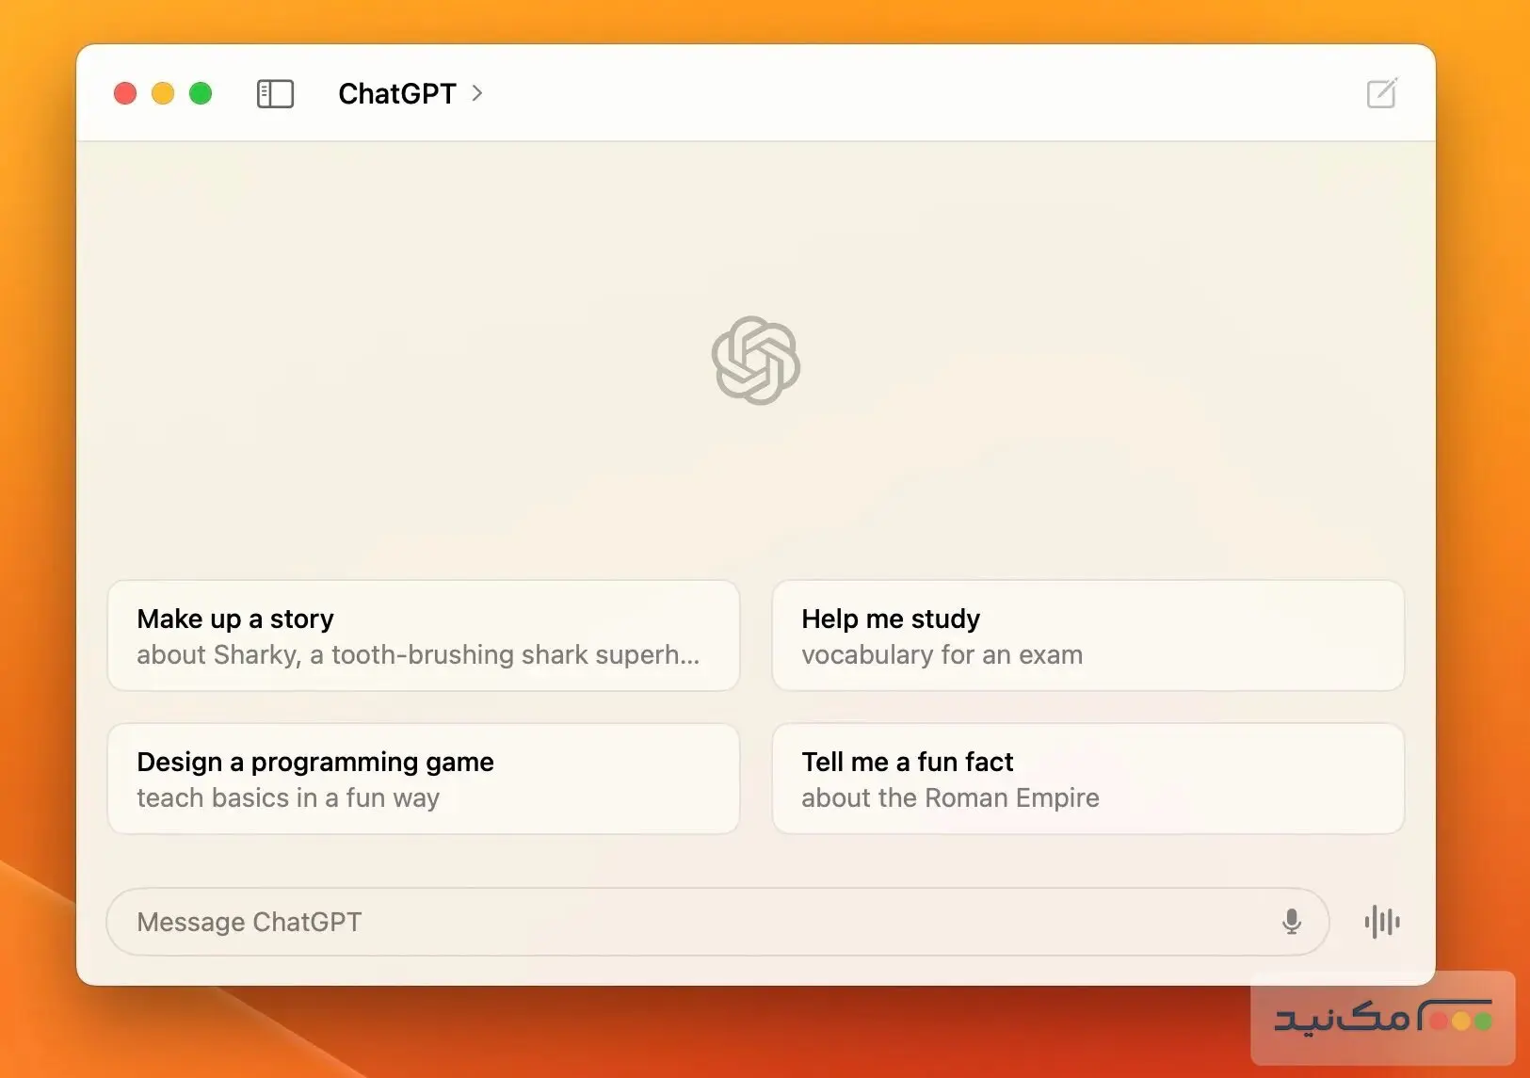Screen dimensions: 1530x1078
Task: Click inside the Message ChatGPT input field
Action: click(659, 922)
